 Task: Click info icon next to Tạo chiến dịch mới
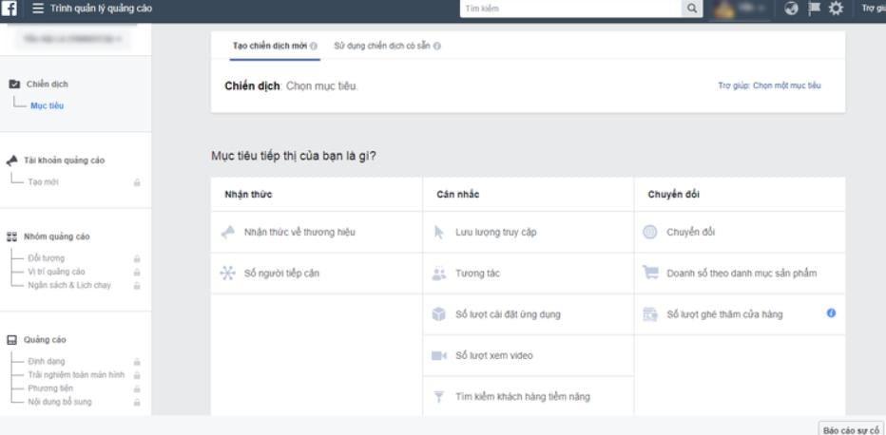tap(314, 47)
